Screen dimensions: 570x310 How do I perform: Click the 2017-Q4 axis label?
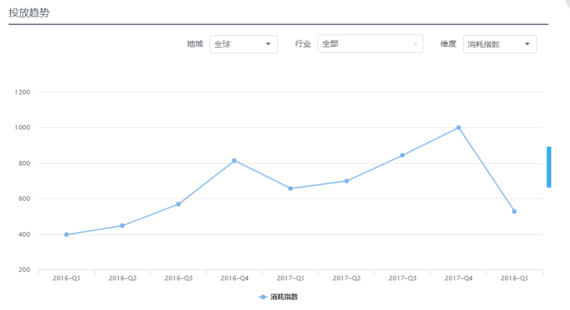click(458, 279)
